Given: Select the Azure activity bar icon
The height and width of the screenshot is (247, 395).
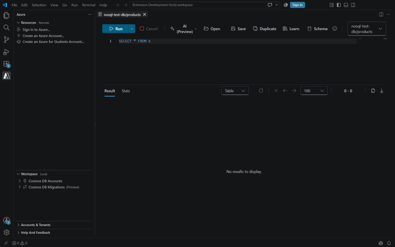Looking at the screenshot, I should 6,76.
